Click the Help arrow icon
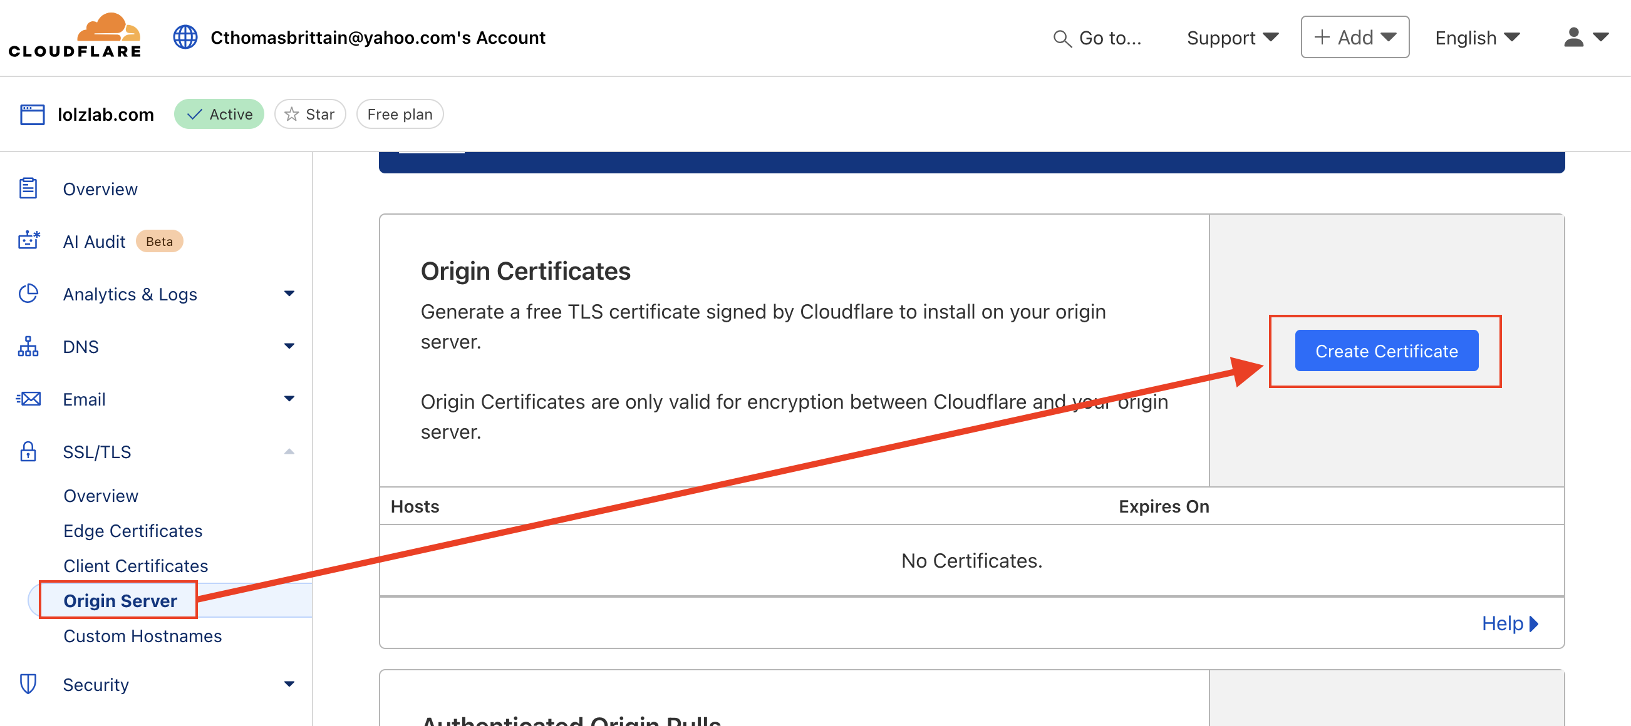 pos(1534,624)
